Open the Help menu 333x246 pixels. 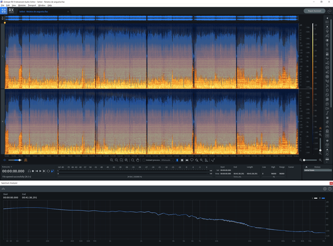[50, 5]
